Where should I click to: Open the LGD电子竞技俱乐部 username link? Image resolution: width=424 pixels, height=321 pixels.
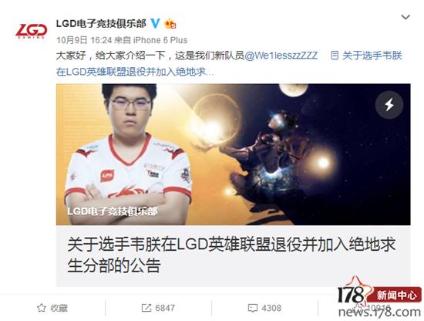point(101,24)
